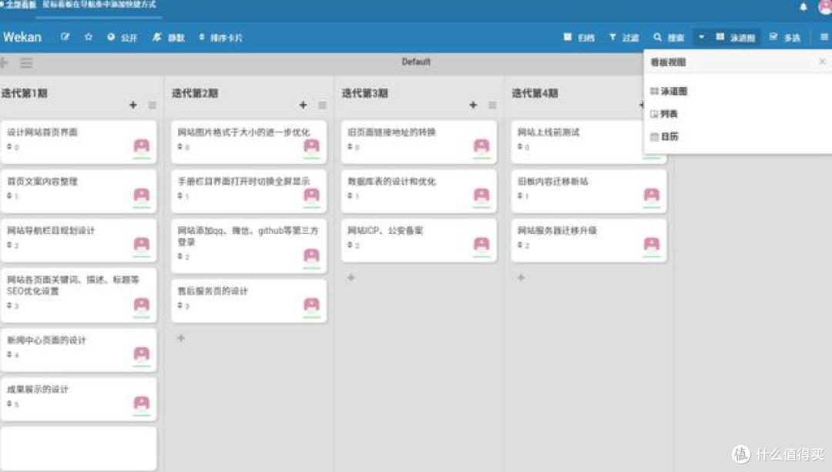Click the Wekan board name

(x=22, y=37)
